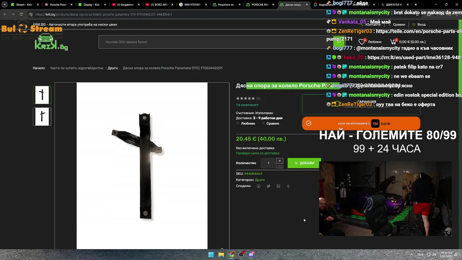Open File Explorer from taskbar
Image resolution: width=462 pixels, height=260 pixels.
(x=221, y=255)
